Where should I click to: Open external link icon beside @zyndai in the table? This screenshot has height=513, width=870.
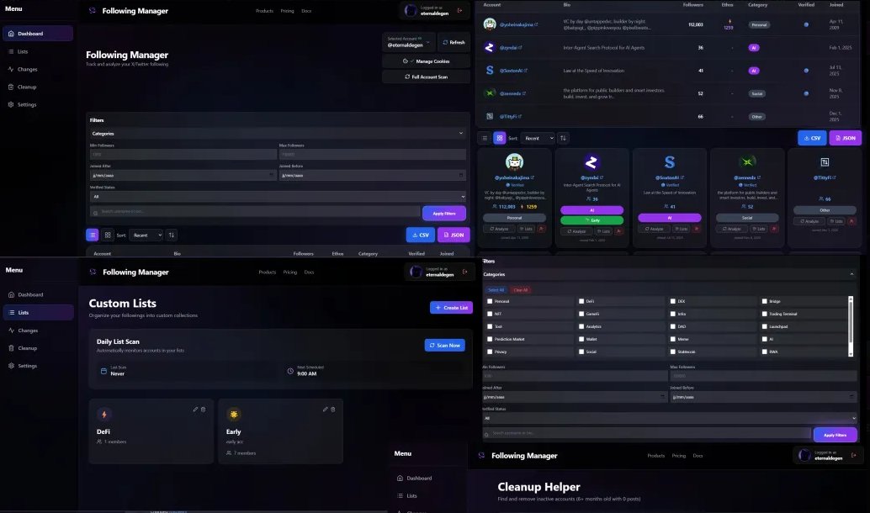coord(520,48)
